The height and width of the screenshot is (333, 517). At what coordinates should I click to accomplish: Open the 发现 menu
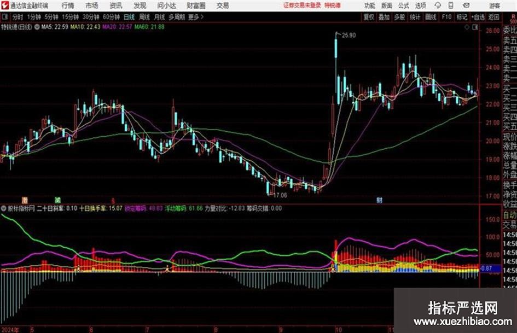(x=140, y=5)
